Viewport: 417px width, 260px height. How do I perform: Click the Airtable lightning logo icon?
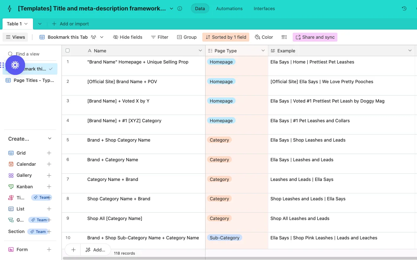[9, 9]
